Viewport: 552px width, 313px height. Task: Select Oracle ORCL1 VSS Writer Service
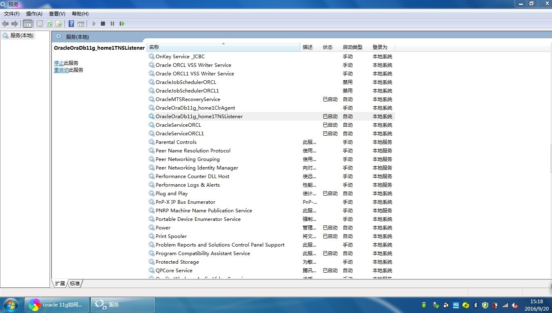271,74
